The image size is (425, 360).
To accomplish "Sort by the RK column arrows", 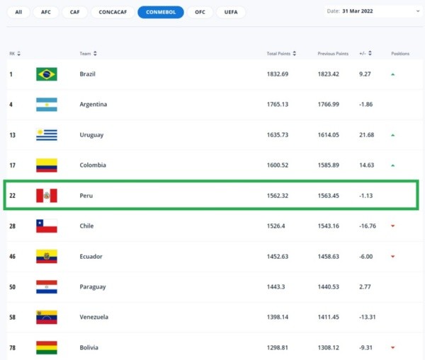I will 19,54.
